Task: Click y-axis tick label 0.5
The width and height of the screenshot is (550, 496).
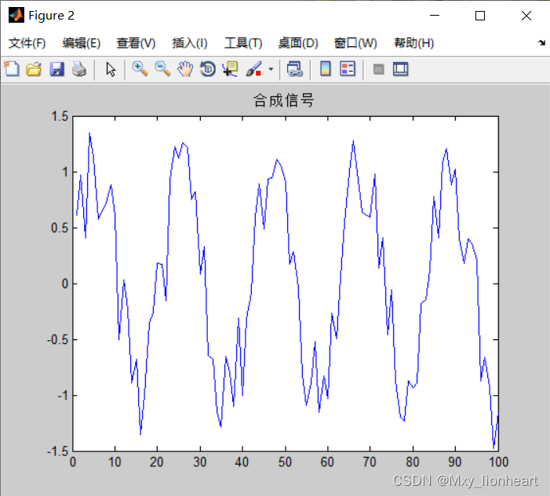Action: tap(60, 228)
